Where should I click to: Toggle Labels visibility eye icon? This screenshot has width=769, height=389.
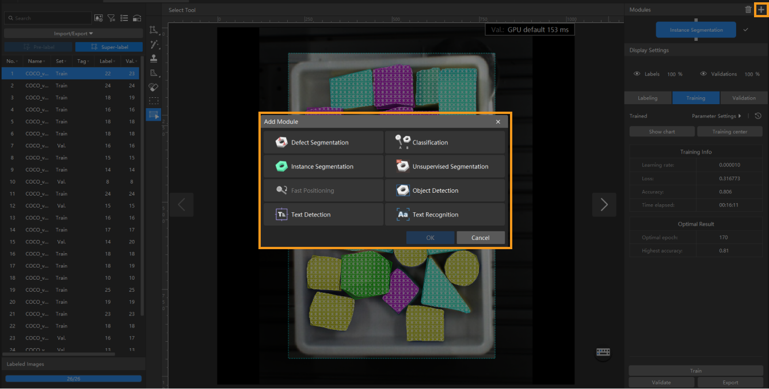pos(637,74)
